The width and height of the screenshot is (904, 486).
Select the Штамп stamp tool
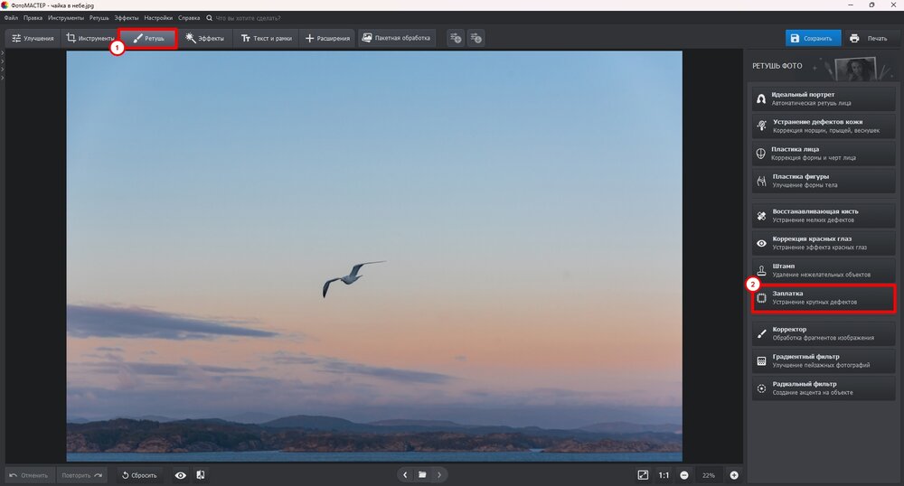pos(823,270)
